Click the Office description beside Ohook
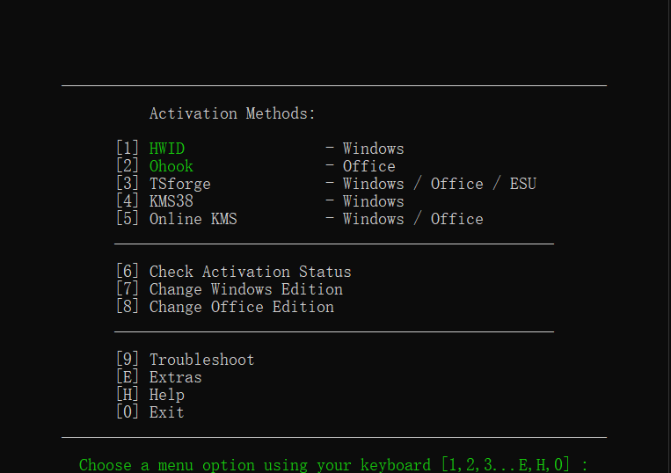Screen dimensions: 671x473 click(368, 166)
